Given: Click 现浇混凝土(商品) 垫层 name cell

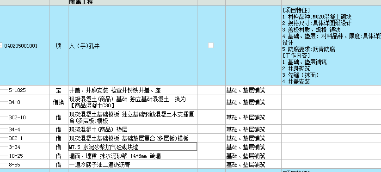Looking at the screenshot, I should pos(133,129).
